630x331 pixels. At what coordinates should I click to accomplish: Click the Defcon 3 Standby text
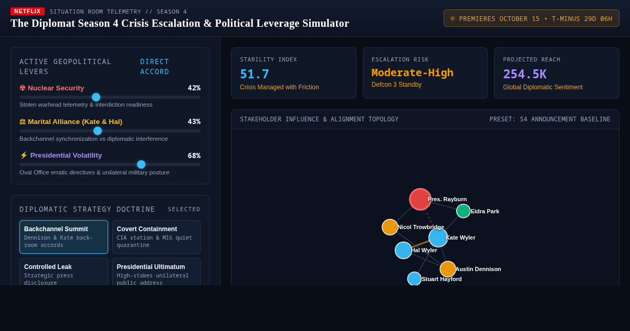tap(396, 85)
